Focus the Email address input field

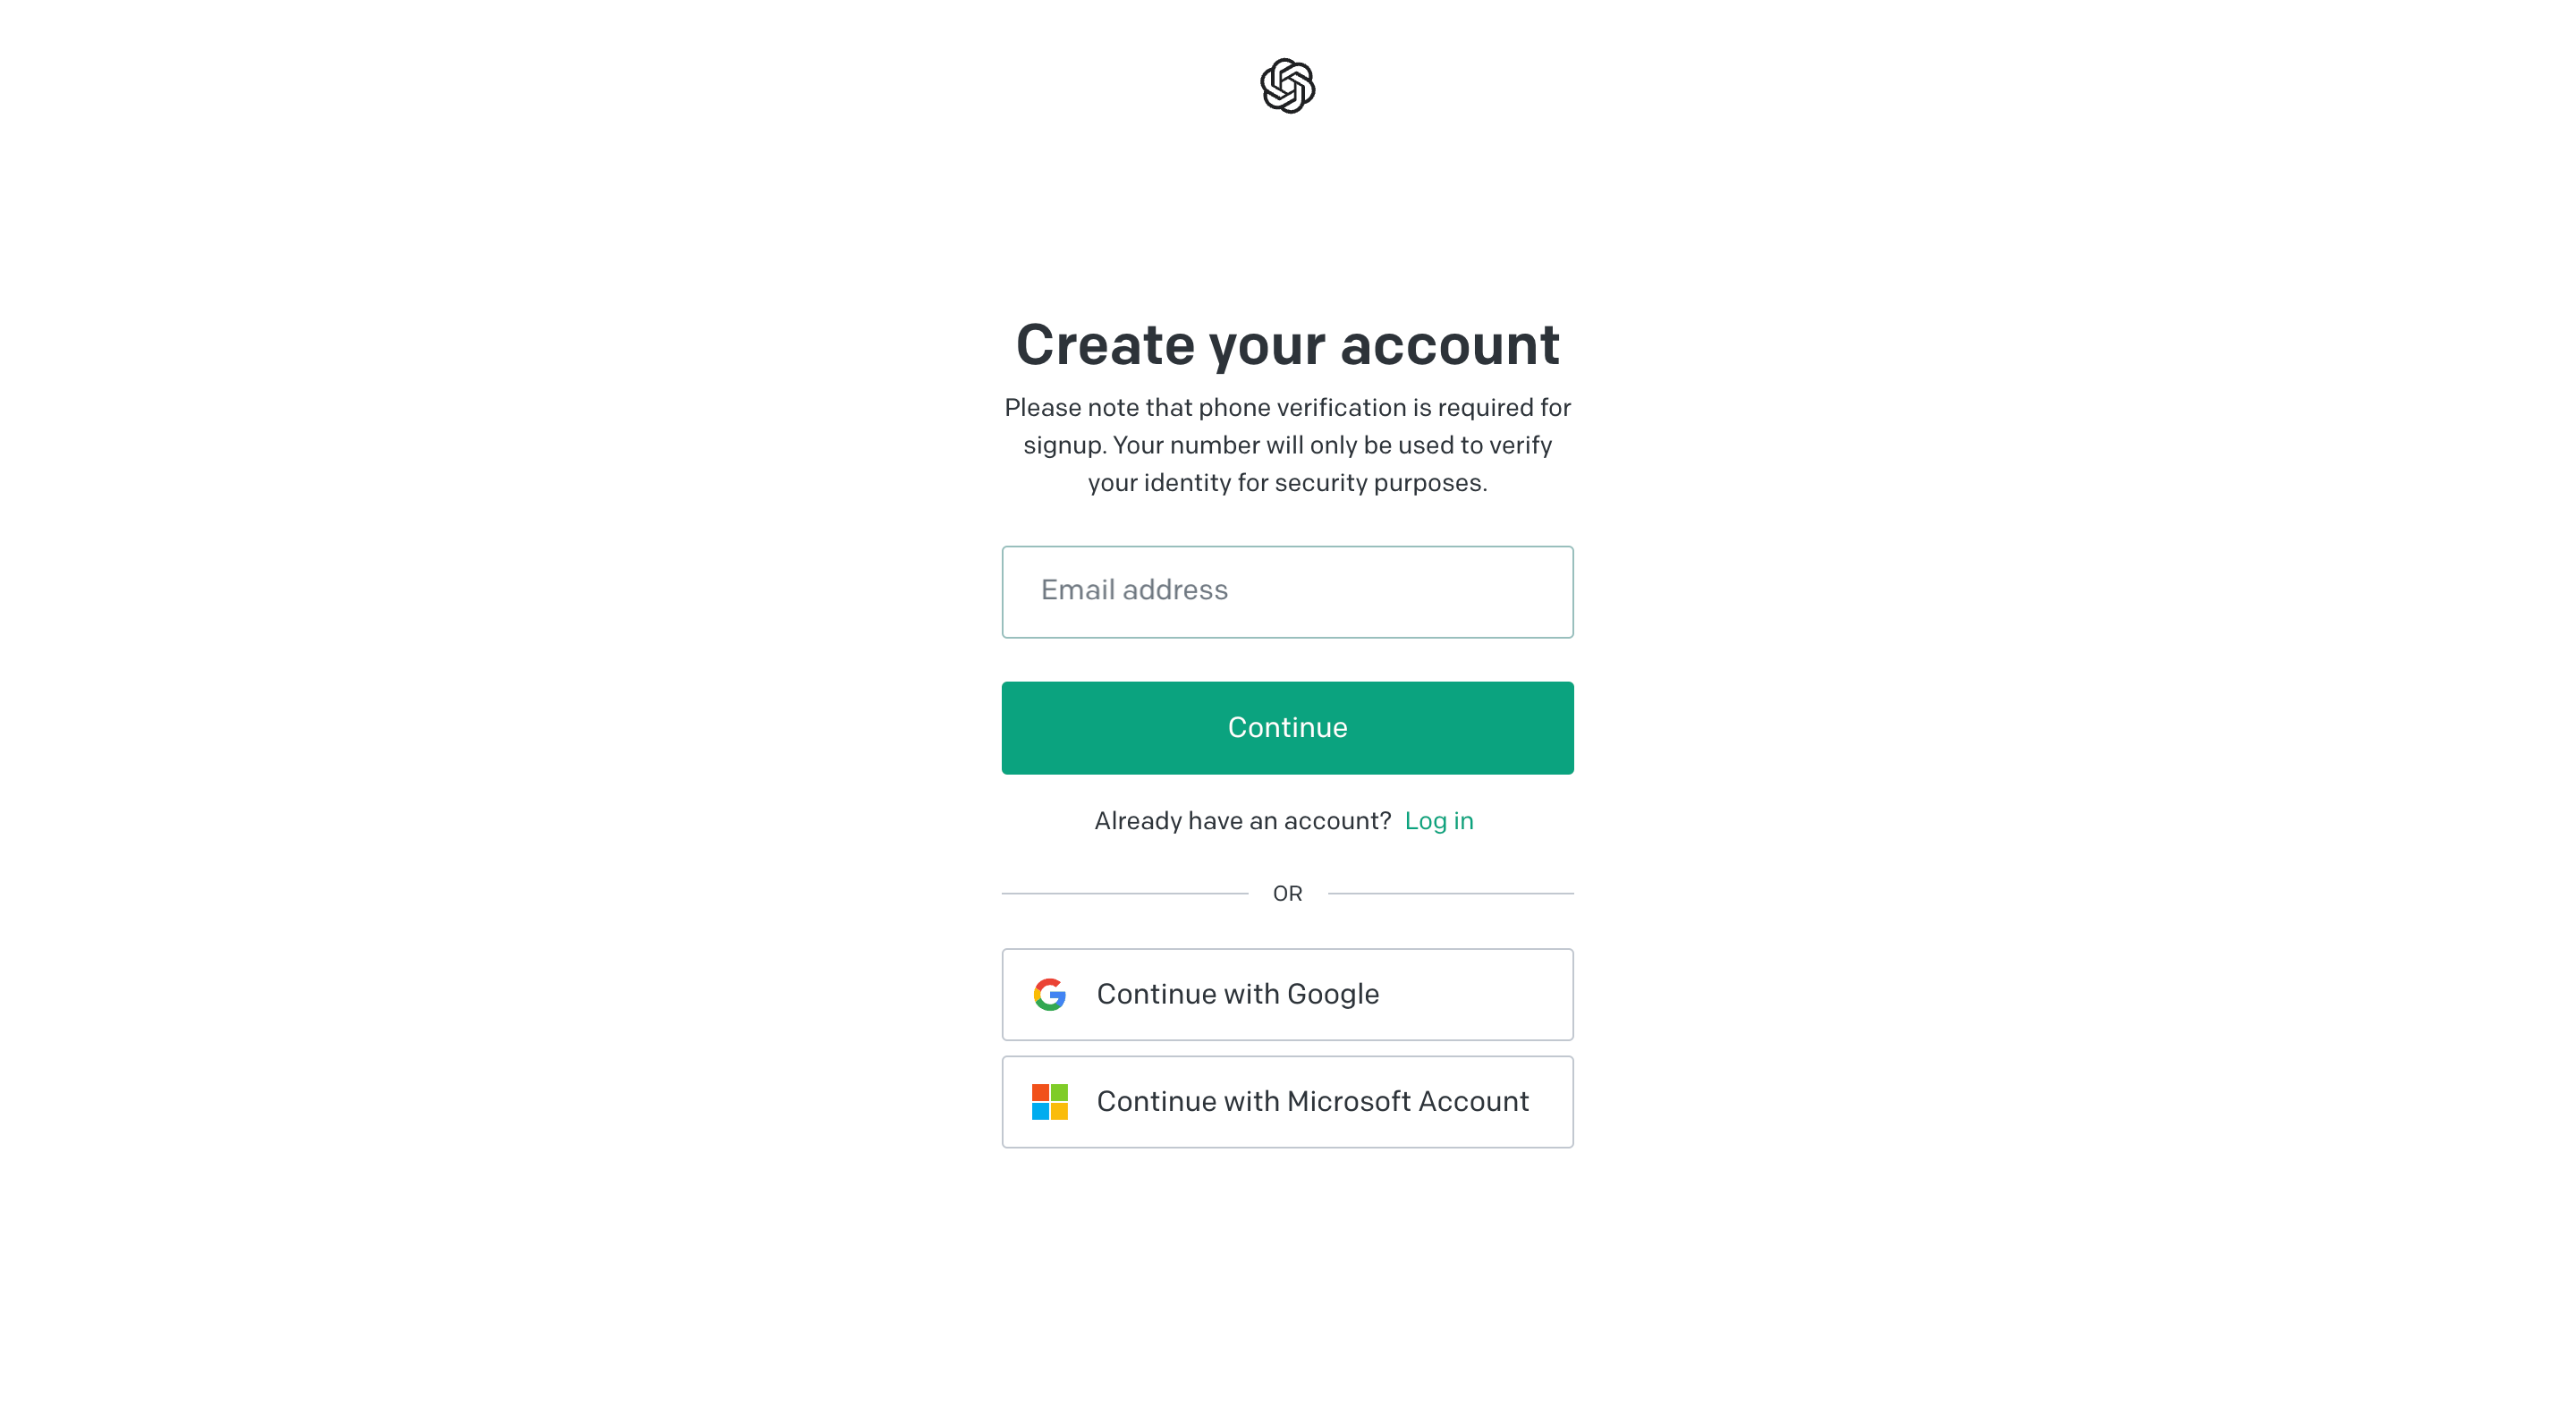[x=1287, y=591]
